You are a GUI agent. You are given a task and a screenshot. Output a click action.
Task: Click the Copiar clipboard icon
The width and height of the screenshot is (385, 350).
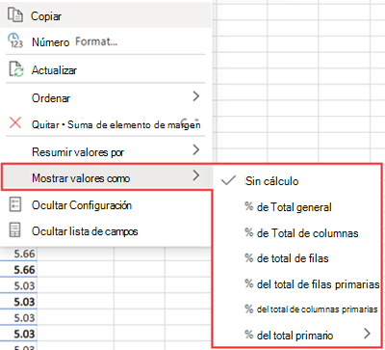pos(15,15)
